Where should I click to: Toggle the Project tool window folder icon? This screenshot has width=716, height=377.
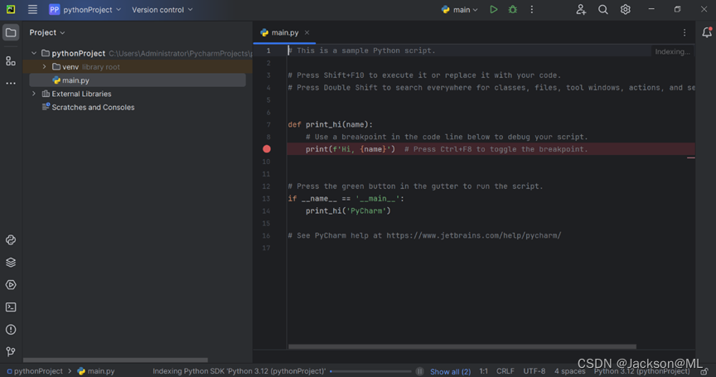tap(11, 32)
